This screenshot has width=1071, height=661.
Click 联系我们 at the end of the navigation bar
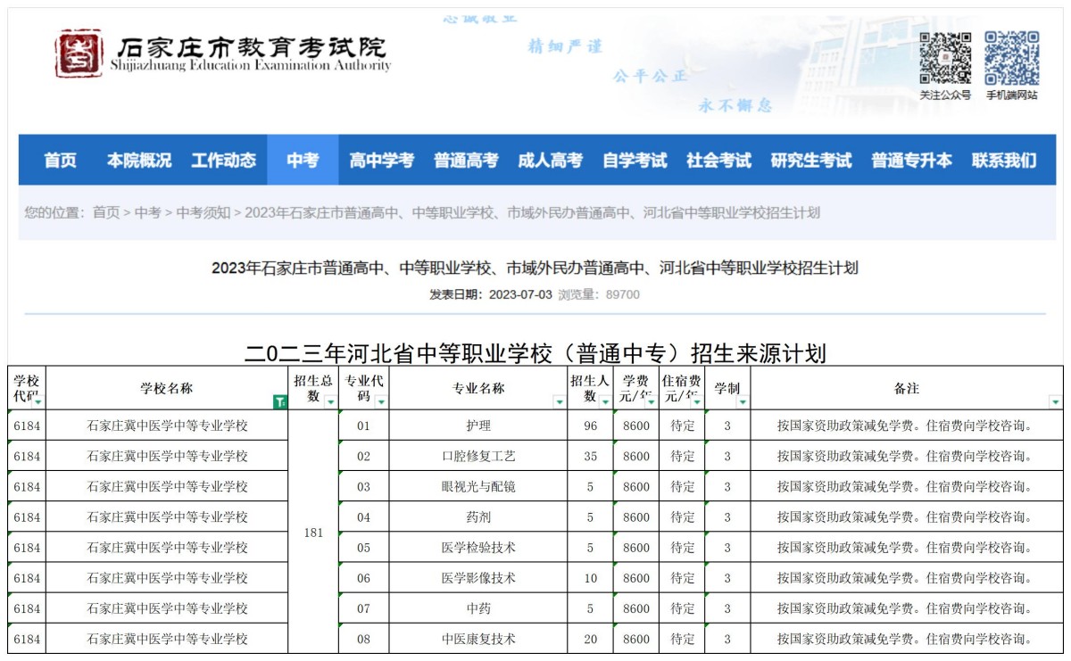pos(1005,161)
